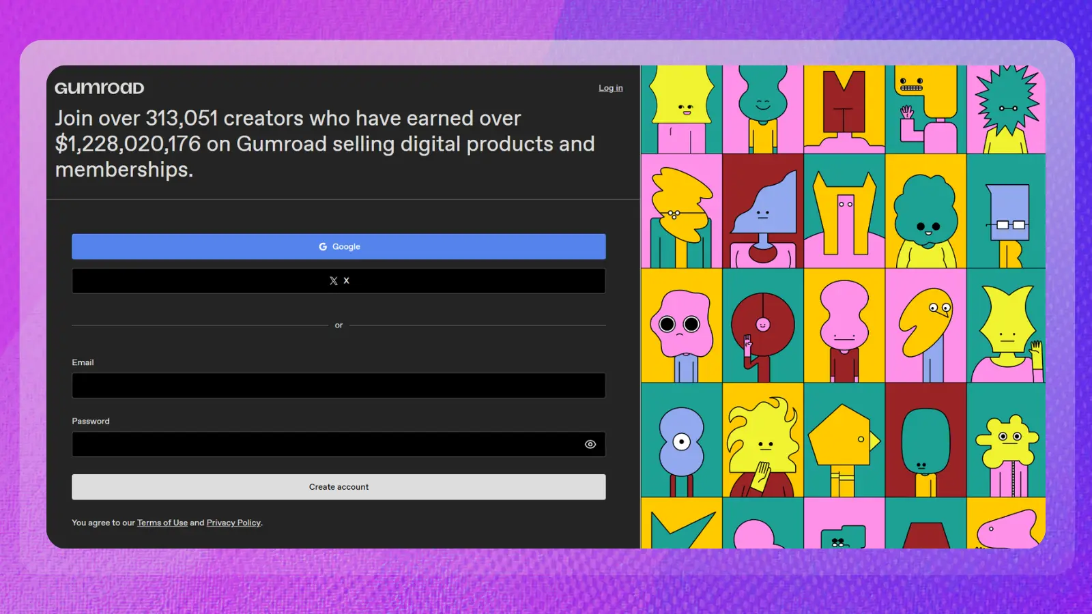
Task: Click the Gumroad logo
Action: 100,88
